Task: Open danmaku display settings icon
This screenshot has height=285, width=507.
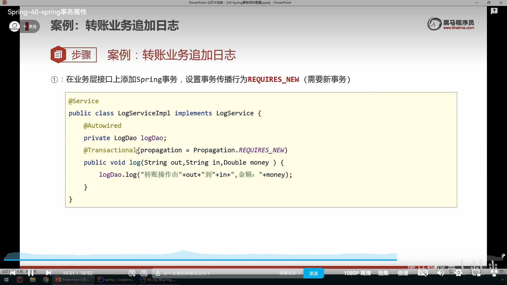Action: pos(144,273)
